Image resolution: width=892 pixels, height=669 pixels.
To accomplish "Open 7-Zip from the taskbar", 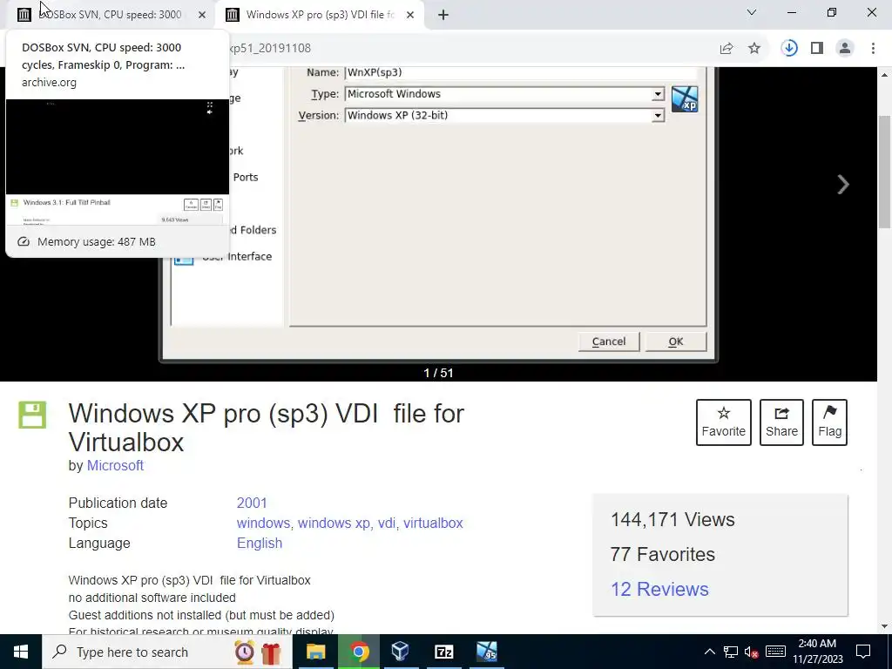I will coord(443,652).
